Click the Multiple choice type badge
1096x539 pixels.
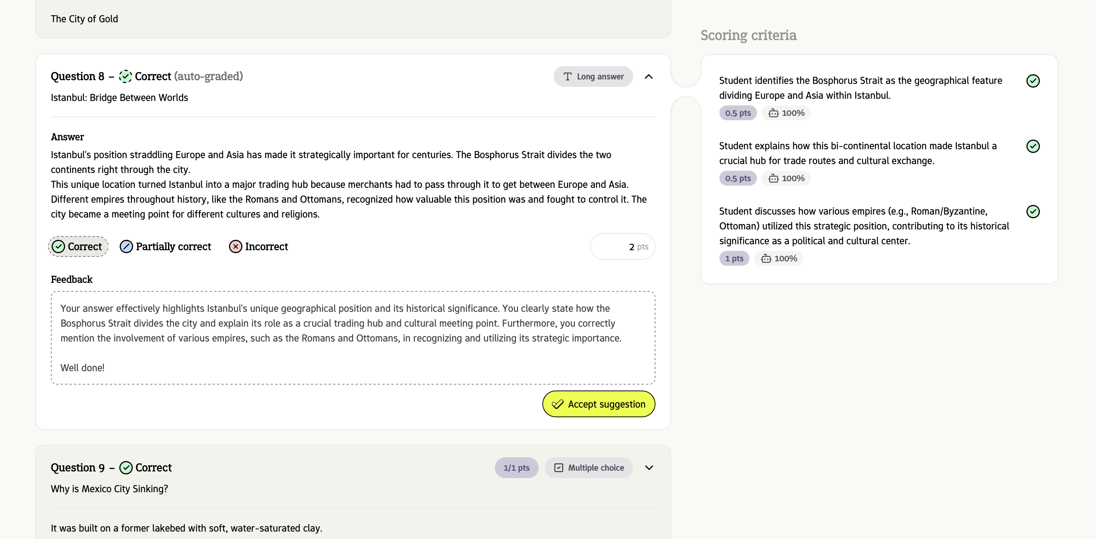point(589,468)
